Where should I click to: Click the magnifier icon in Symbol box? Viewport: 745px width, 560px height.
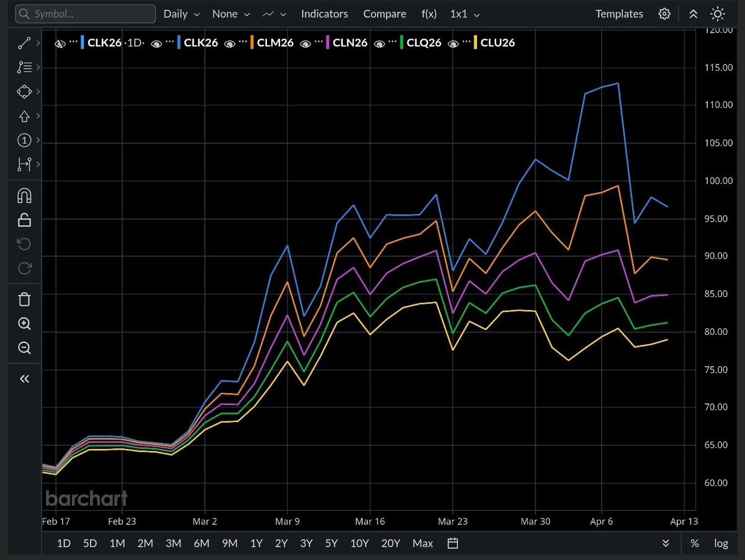point(24,14)
